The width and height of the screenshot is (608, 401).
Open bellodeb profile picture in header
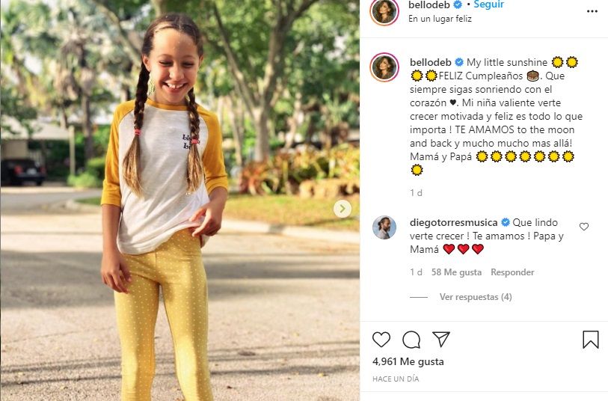point(384,12)
